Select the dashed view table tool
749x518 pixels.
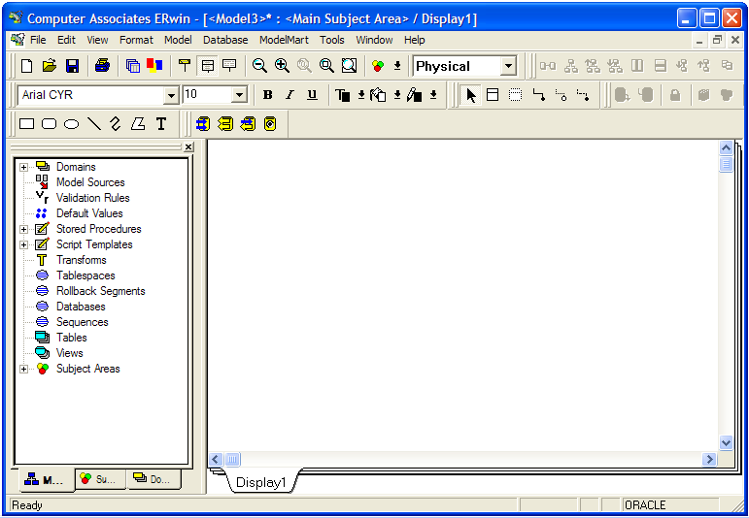[x=515, y=95]
